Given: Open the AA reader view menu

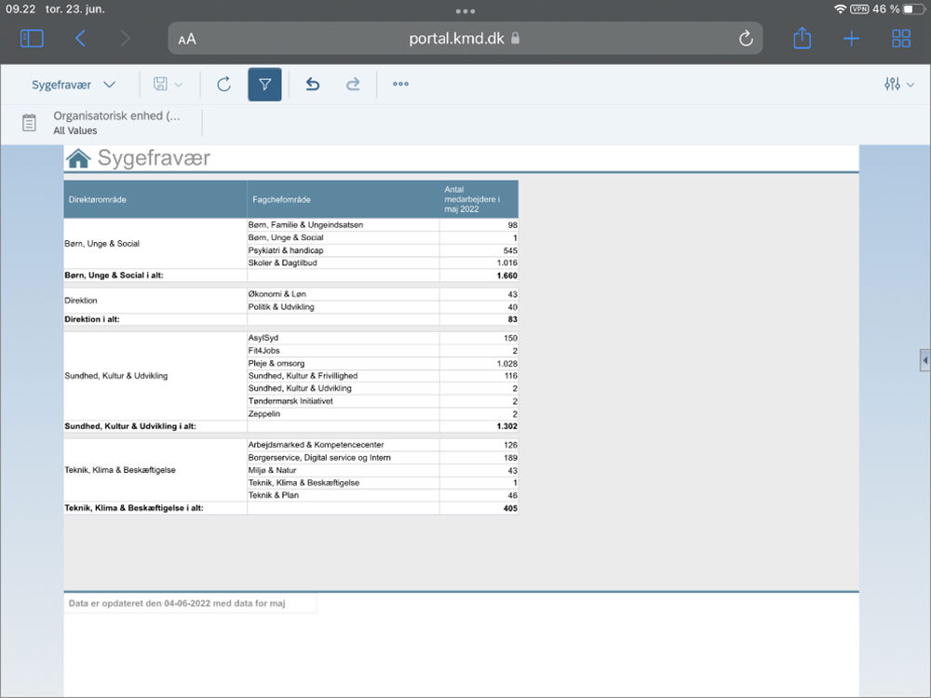Looking at the screenshot, I should pos(187,39).
